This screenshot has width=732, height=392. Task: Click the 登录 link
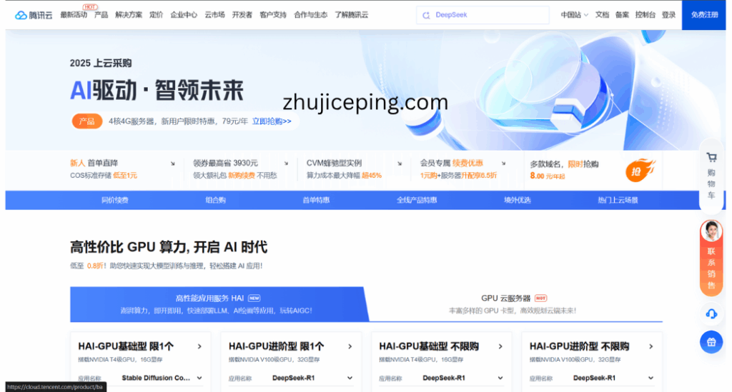click(x=668, y=15)
